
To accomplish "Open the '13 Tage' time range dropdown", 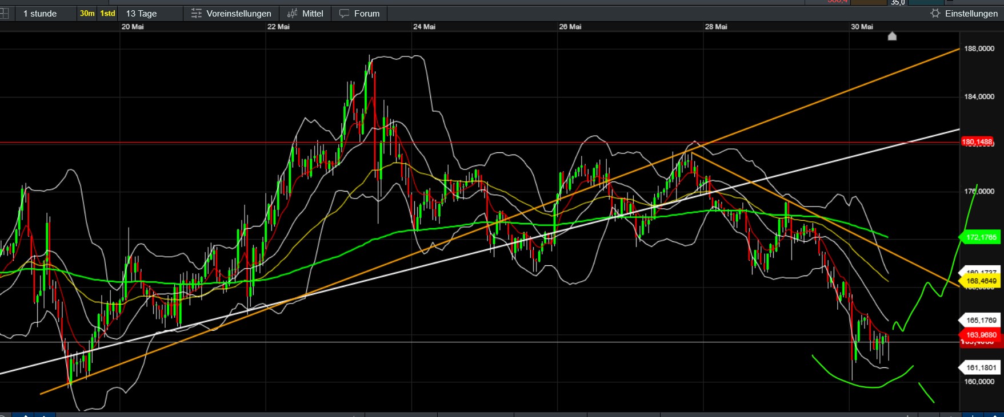I will click(150, 13).
